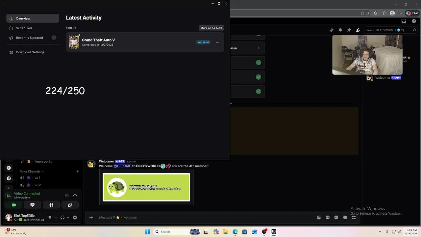421x237 pixels.
Task: Click the @GEROME mention in the welcome message
Action: [122, 166]
